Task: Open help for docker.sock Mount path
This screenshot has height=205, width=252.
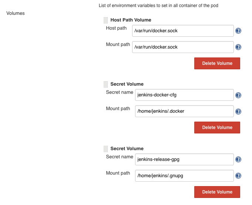Action: (238, 47)
